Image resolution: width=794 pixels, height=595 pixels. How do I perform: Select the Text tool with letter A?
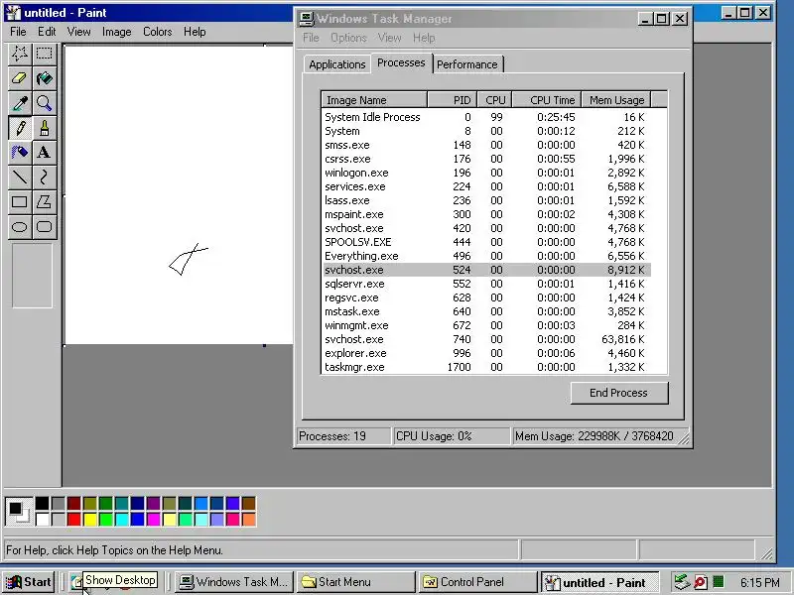coord(44,153)
